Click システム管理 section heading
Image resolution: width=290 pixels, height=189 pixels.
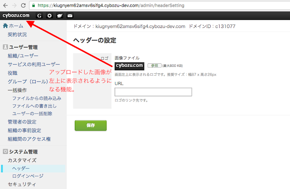(x=23, y=152)
